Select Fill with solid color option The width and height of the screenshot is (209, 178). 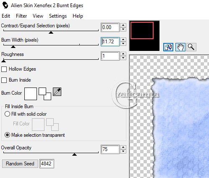point(7,114)
